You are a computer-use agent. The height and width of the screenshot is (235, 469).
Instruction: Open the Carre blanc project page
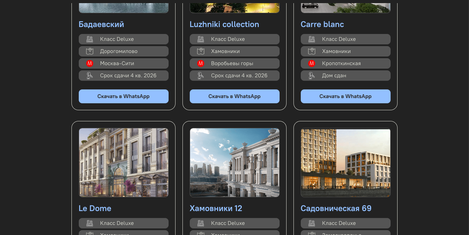(323, 24)
